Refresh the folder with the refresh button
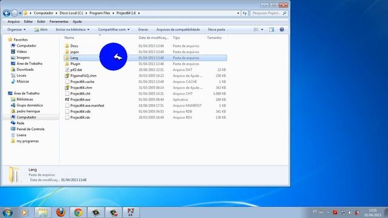Screen dimensions: 388x218 (244, 13)
